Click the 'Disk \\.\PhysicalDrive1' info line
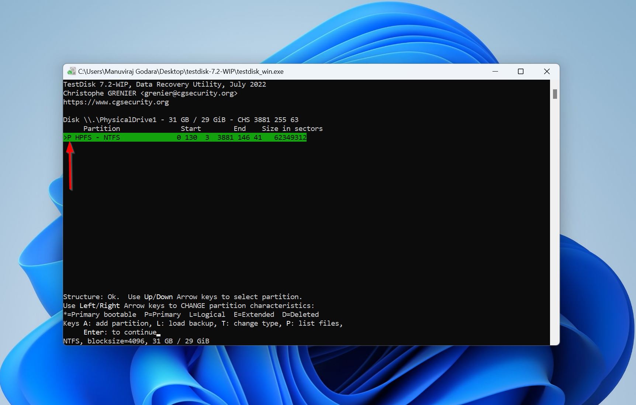The image size is (636, 405). coord(181,120)
